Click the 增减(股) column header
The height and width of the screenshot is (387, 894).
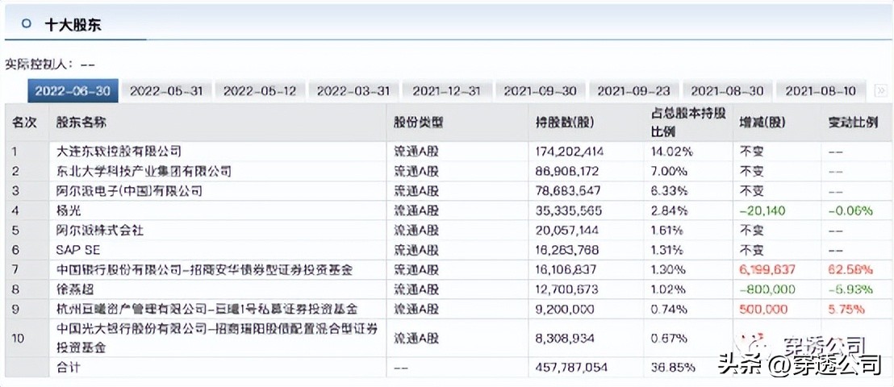tap(761, 123)
